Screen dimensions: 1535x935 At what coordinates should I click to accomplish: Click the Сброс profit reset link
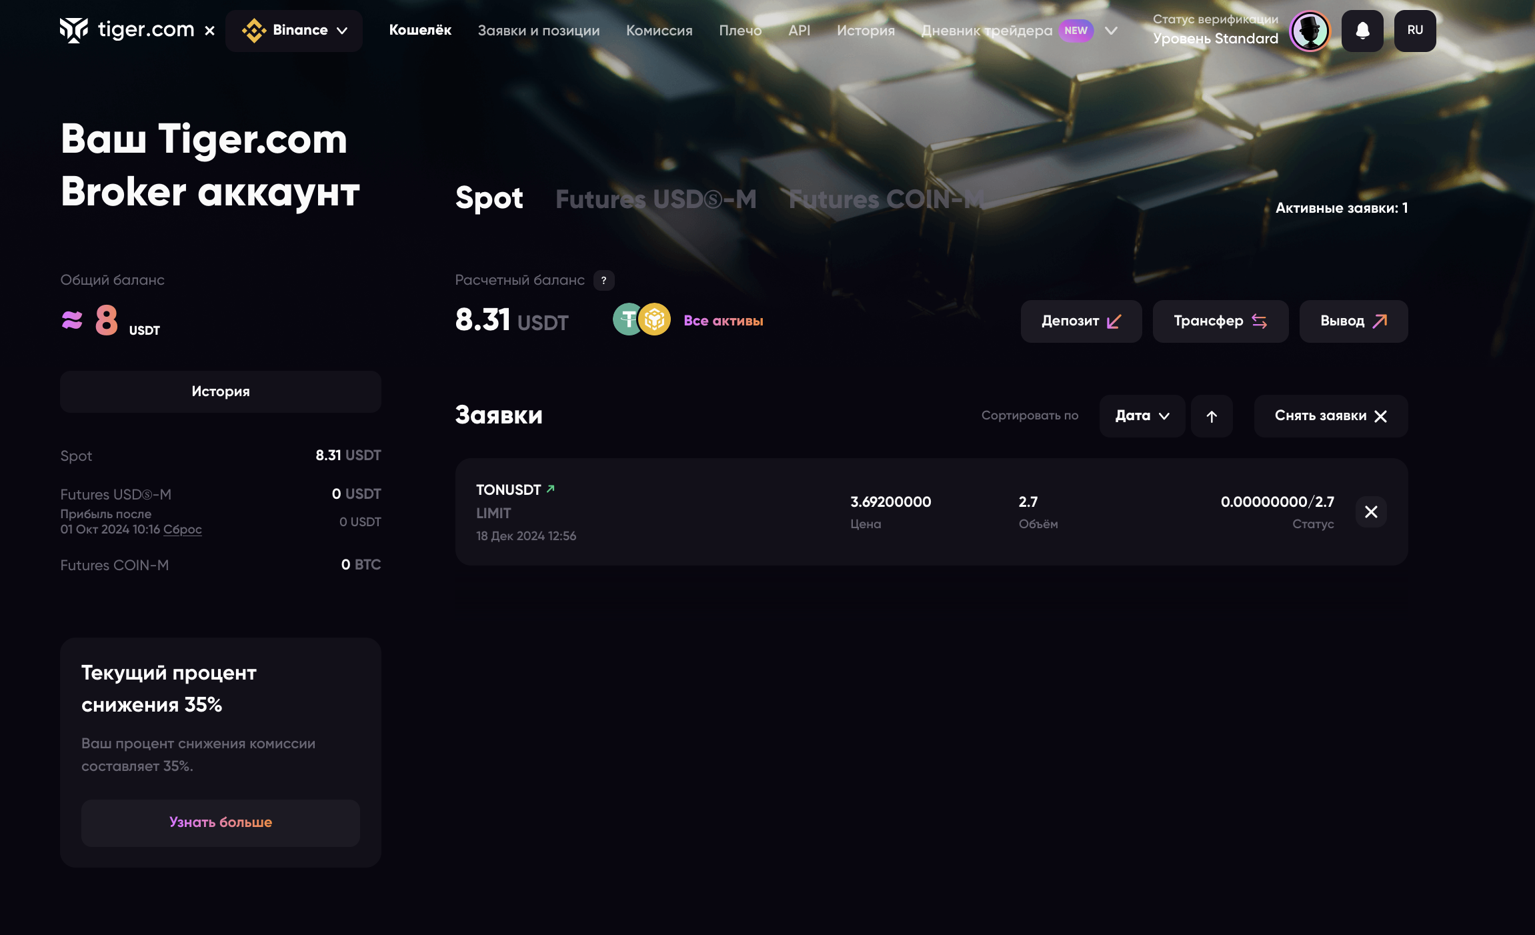click(182, 530)
